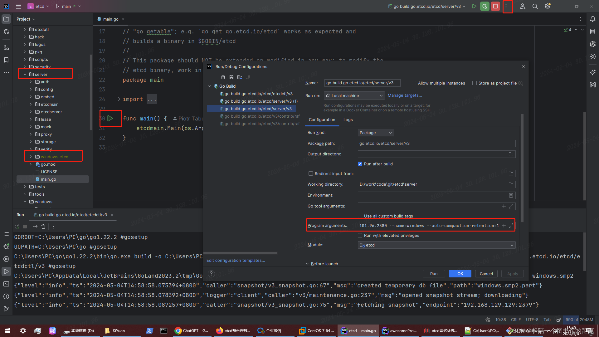Click the Cancel button in dialog
This screenshot has width=599, height=337.
coord(485,274)
